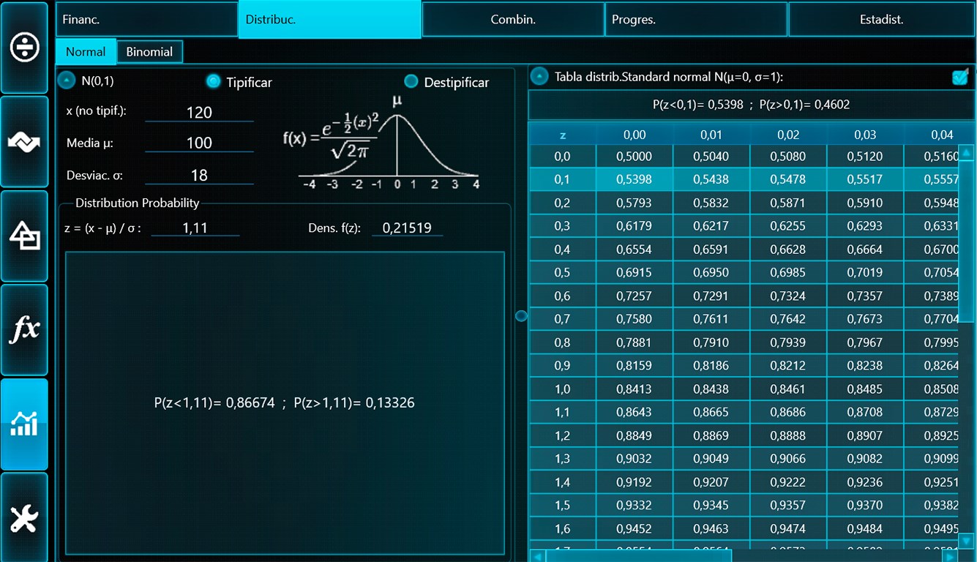Image resolution: width=977 pixels, height=562 pixels.
Task: Click the thumb of the table's vertical scrollbar
Action: tap(966, 241)
